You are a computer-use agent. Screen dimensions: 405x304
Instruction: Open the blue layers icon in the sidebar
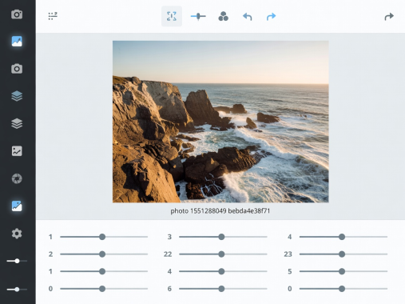(17, 96)
